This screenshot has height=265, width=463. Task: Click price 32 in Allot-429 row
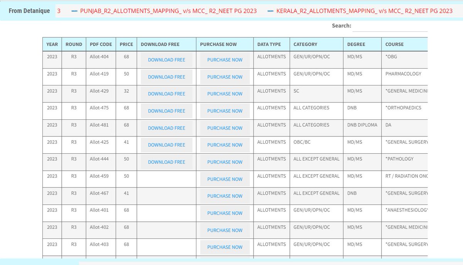126,94
